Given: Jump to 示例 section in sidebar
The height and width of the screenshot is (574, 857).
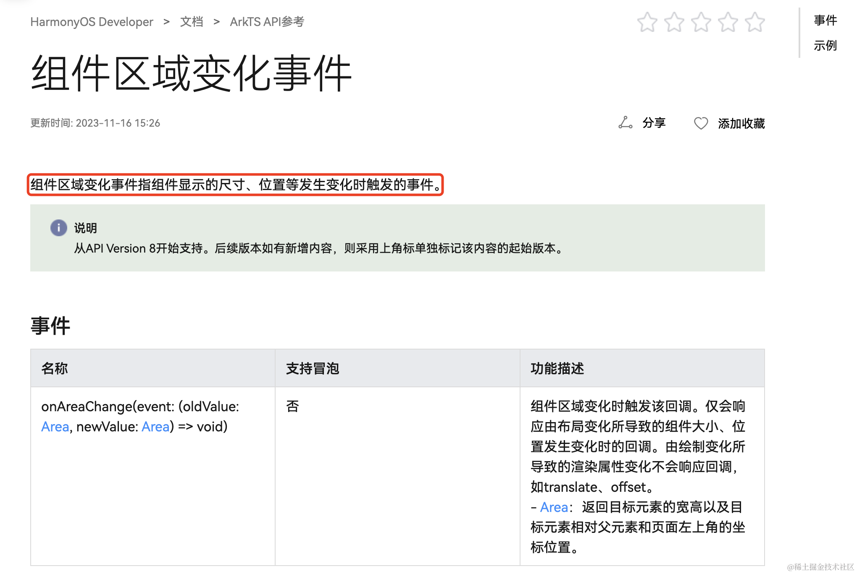Looking at the screenshot, I should coord(825,45).
